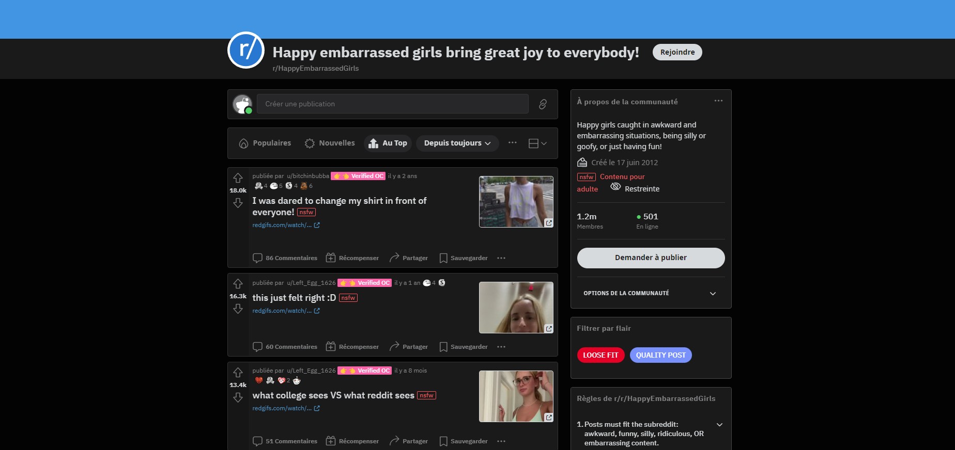This screenshot has width=955, height=450.
Task: Switch to Populaires sorting tab
Action: tap(265, 143)
